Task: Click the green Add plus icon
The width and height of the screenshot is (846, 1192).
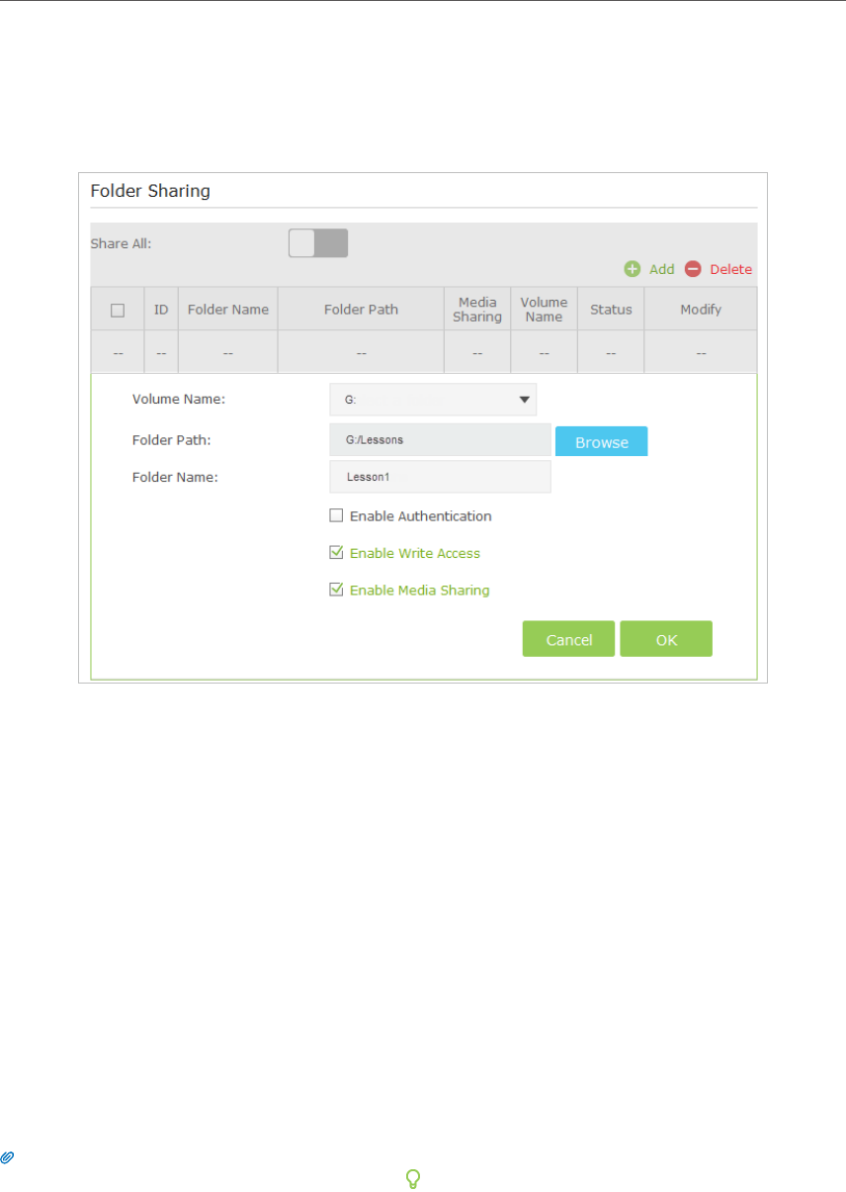Action: point(633,269)
